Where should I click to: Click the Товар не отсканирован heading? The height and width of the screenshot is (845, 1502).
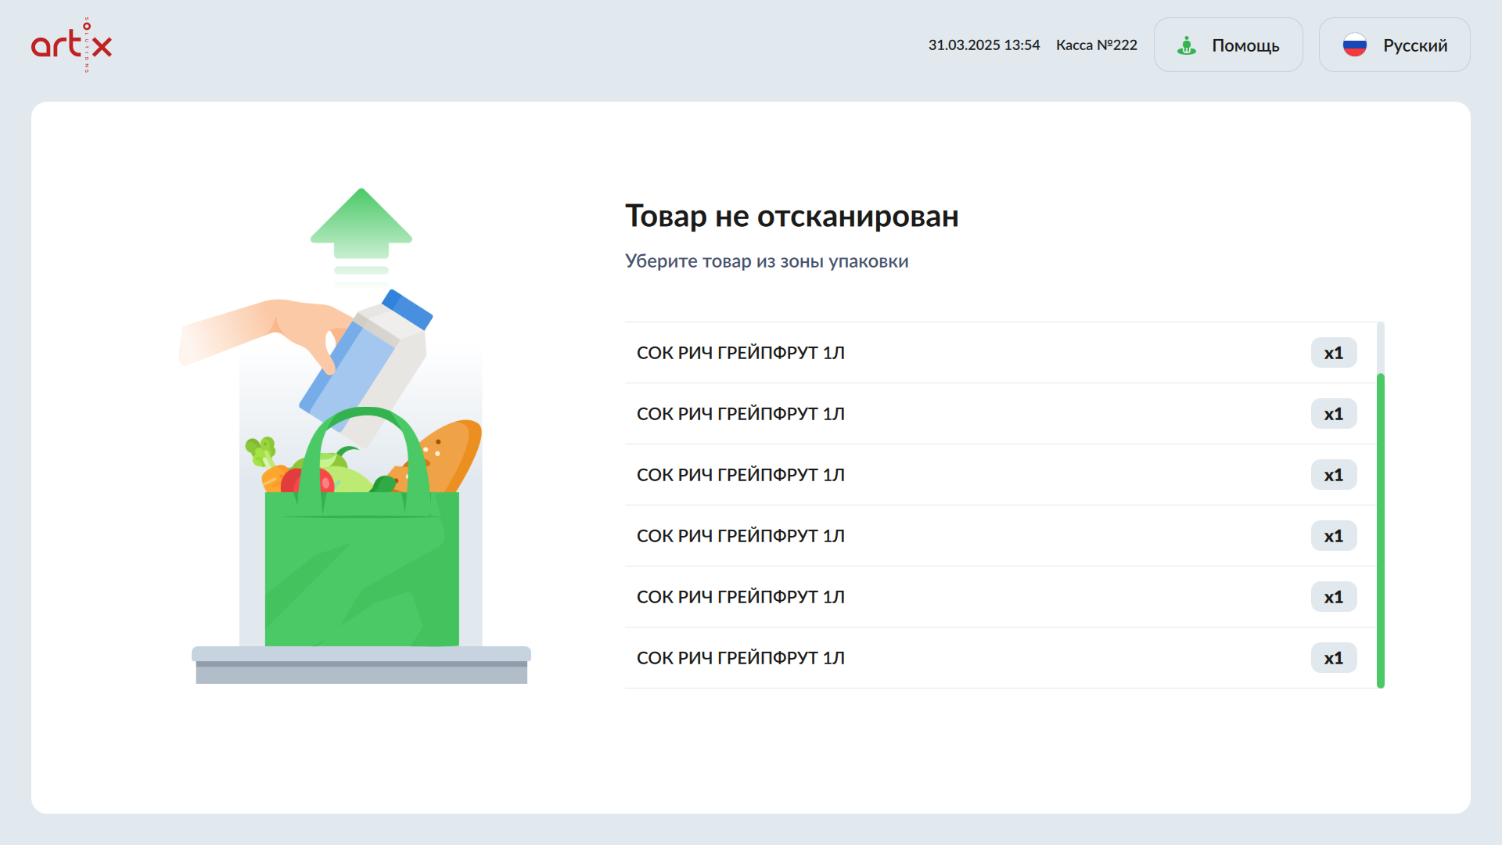pyautogui.click(x=792, y=217)
